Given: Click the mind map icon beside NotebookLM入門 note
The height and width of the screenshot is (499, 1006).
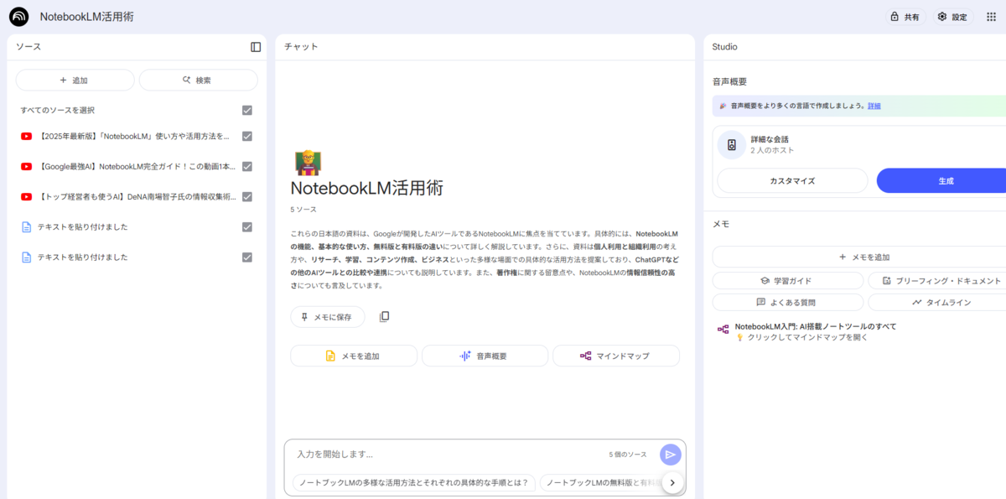Looking at the screenshot, I should 723,329.
